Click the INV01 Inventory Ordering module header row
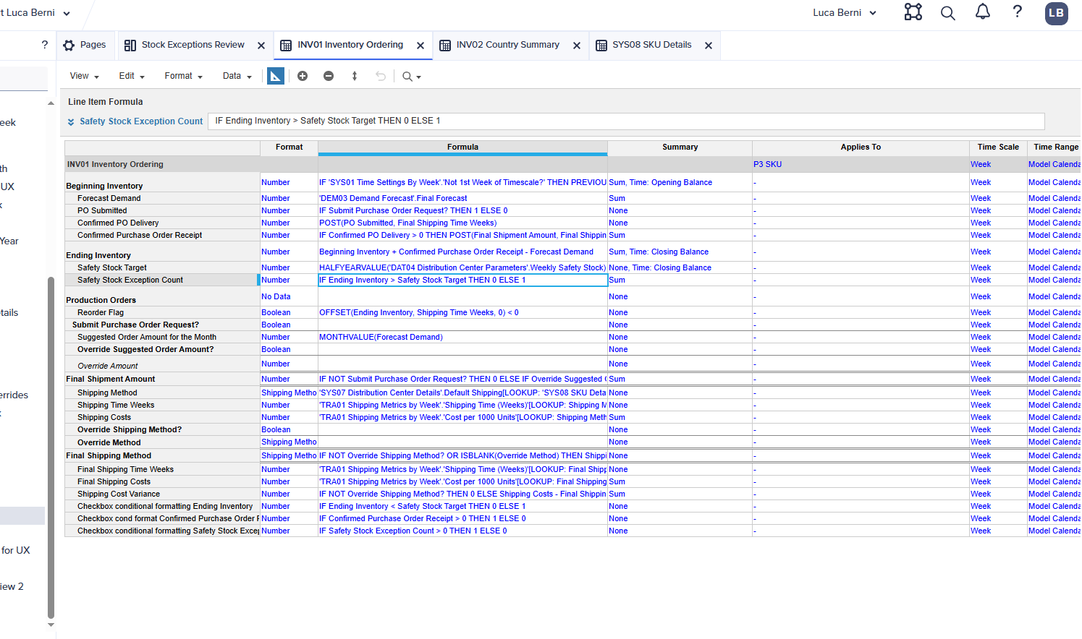Viewport: 1082px width, 639px height. point(162,164)
